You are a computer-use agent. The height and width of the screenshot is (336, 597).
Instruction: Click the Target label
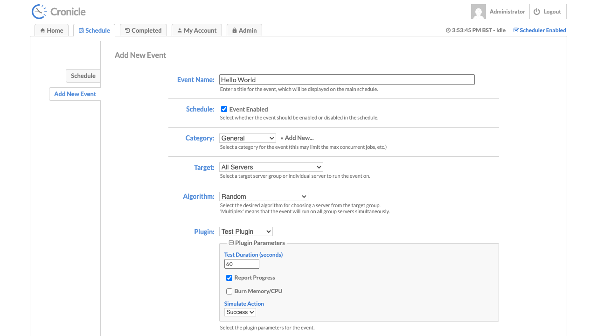[x=204, y=167]
